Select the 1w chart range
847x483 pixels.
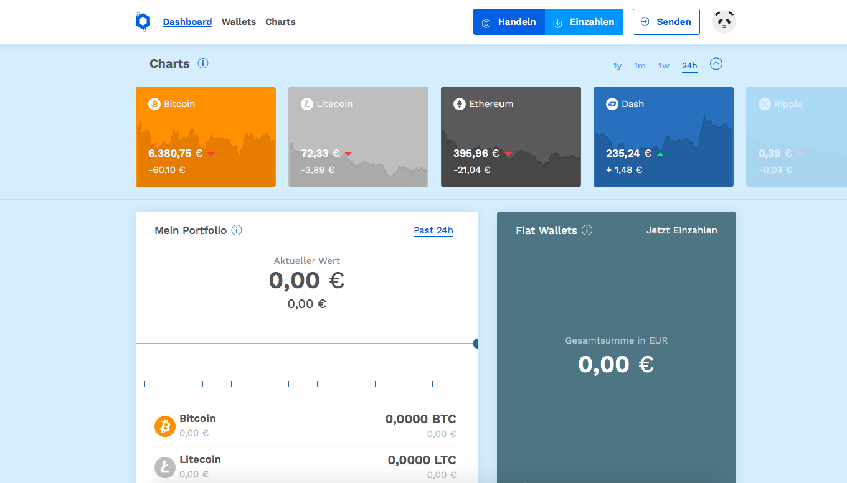(x=664, y=65)
